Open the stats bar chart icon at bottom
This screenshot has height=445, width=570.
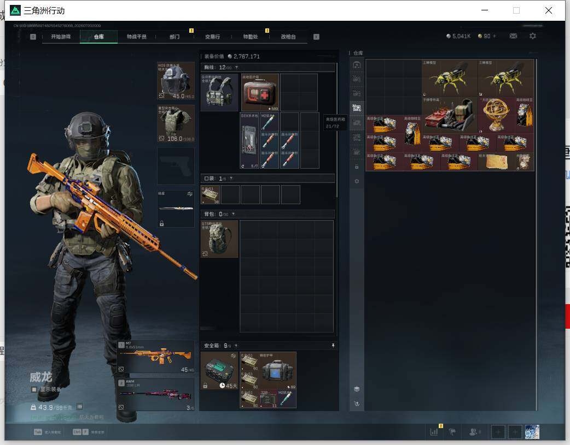point(434,432)
